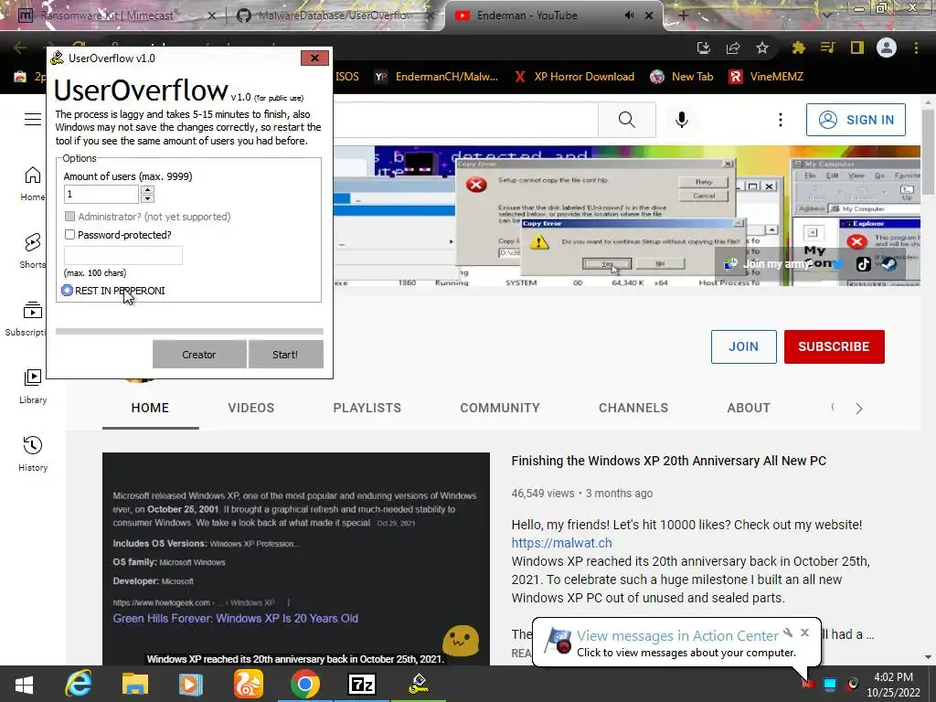Open Chrome profile avatar
Image resolution: width=936 pixels, height=702 pixels.
click(887, 48)
